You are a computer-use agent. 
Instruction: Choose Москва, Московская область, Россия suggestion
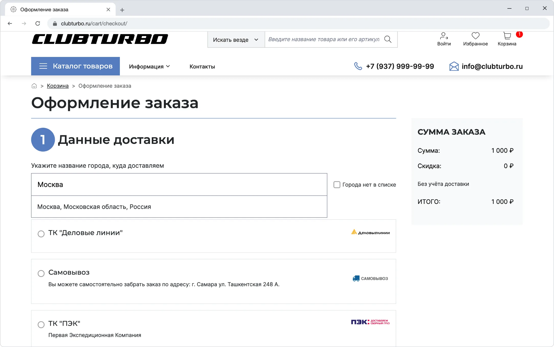[179, 207]
